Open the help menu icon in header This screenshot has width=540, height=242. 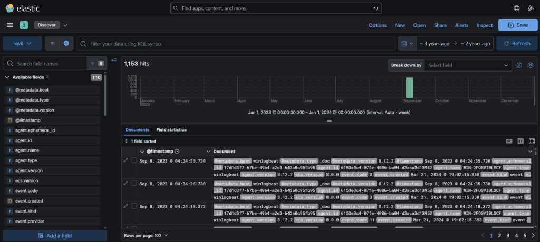point(516,8)
